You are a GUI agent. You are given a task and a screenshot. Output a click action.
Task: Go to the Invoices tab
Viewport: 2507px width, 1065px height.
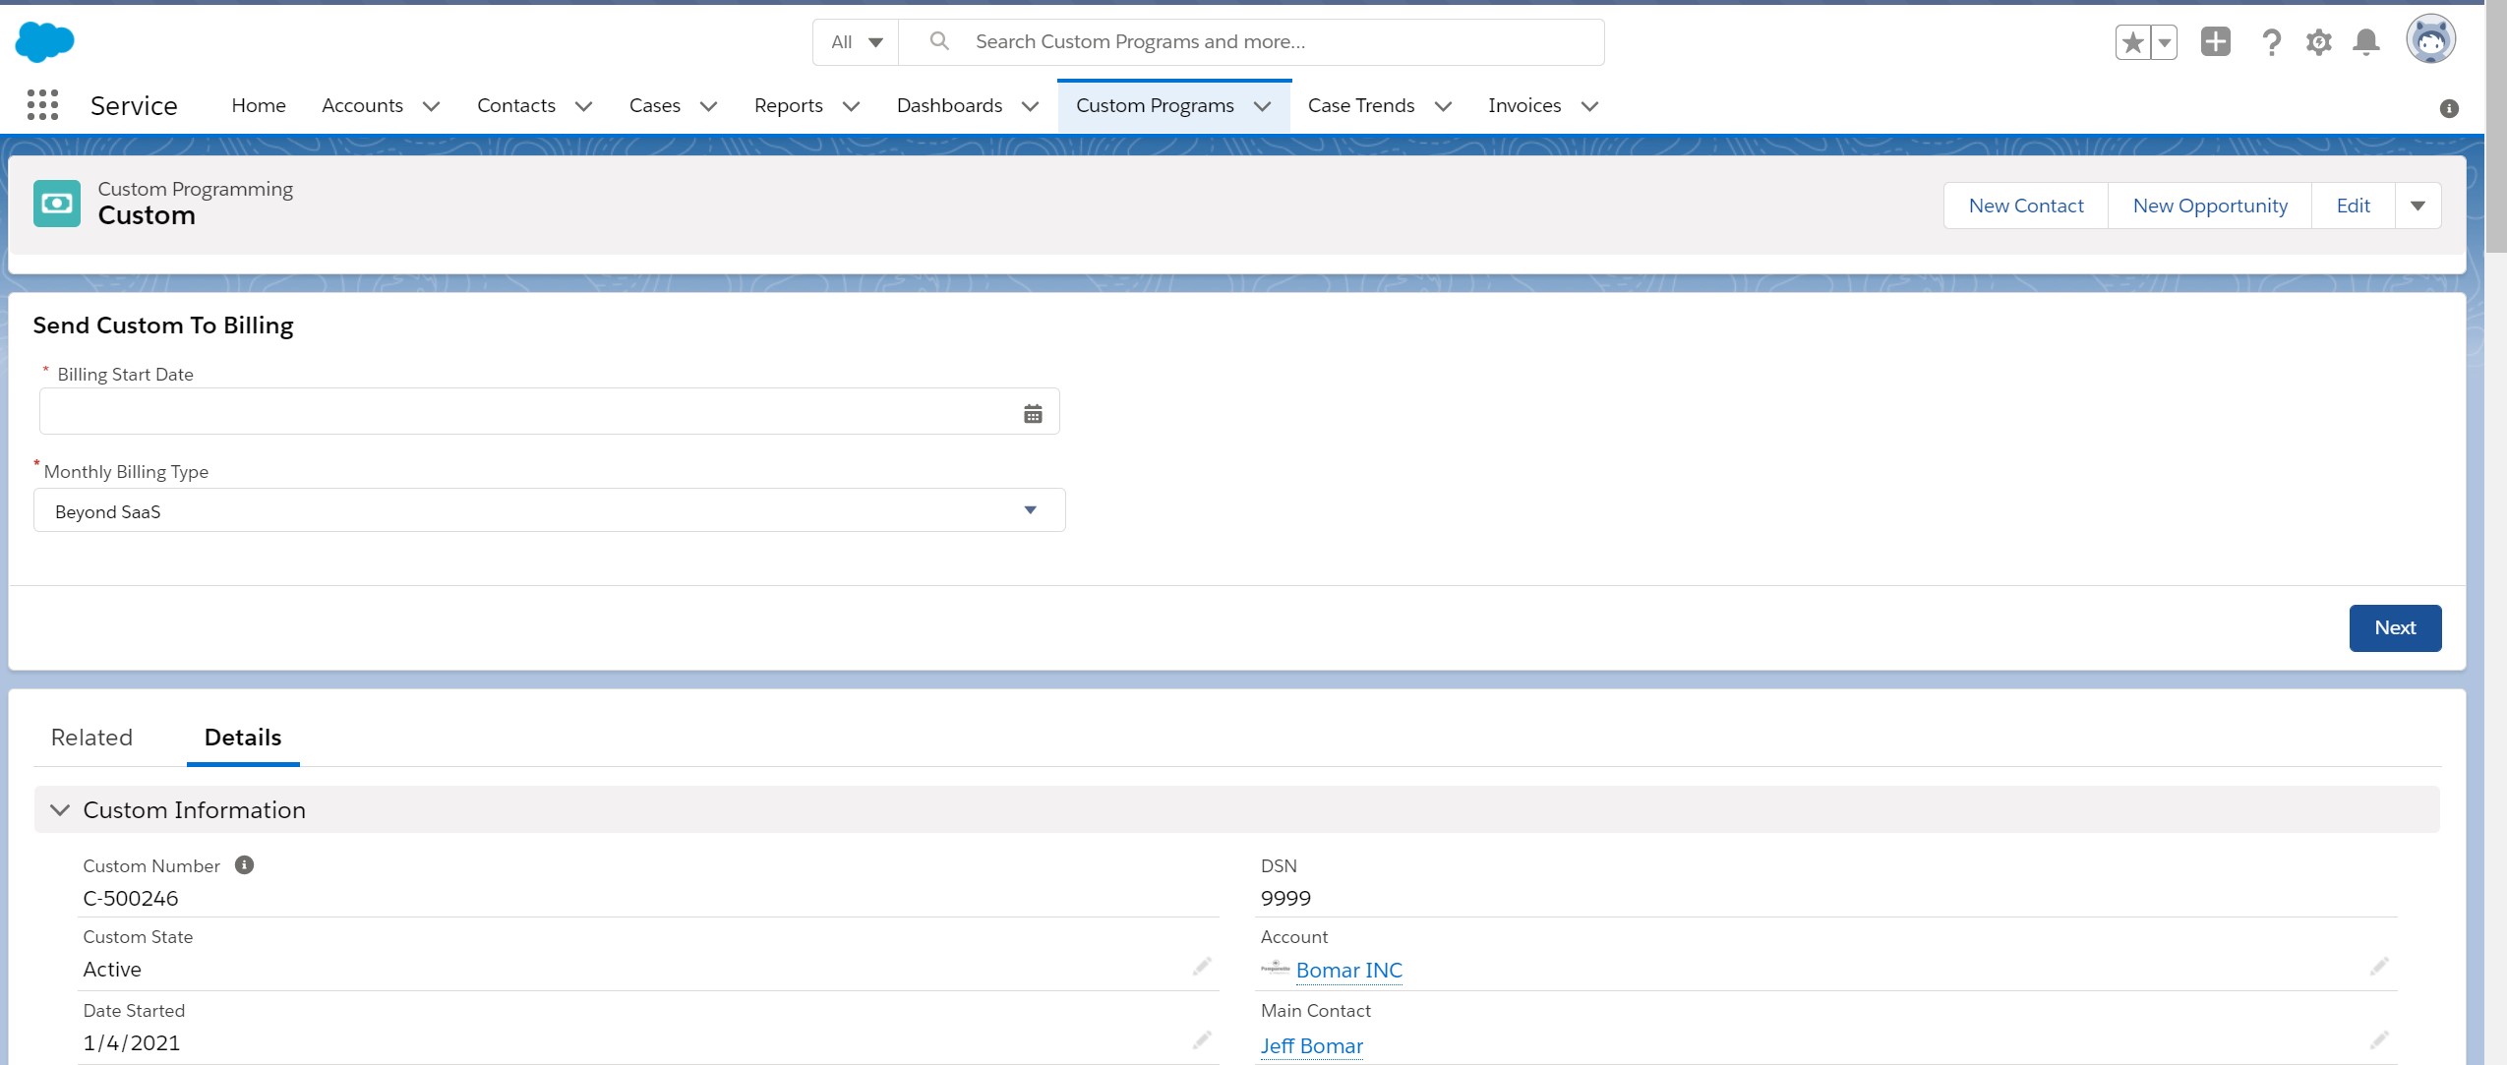coord(1523,106)
